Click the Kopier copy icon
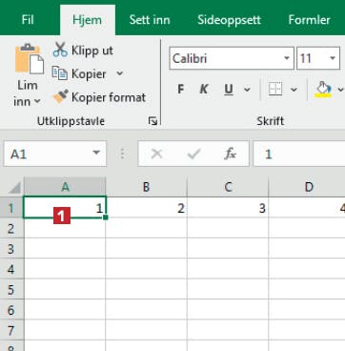 (60, 73)
